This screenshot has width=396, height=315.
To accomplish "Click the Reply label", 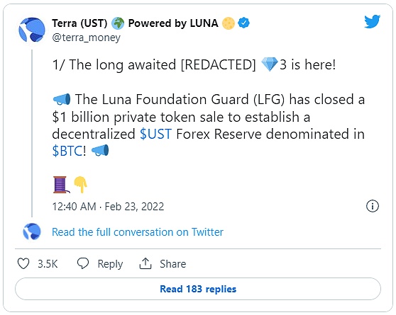I will [x=110, y=264].
